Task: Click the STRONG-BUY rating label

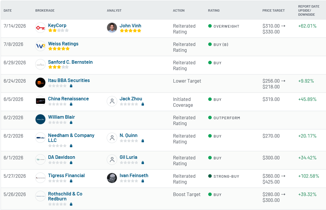Action: [226, 176]
